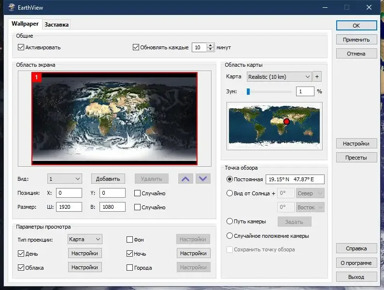Select the Путь камеры radio button
Viewport: 384px width, 290px height.
coord(230,221)
